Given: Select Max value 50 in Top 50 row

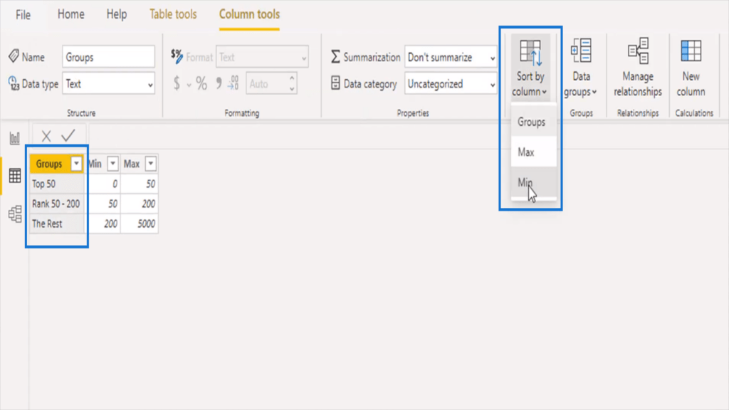Looking at the screenshot, I should (x=139, y=184).
